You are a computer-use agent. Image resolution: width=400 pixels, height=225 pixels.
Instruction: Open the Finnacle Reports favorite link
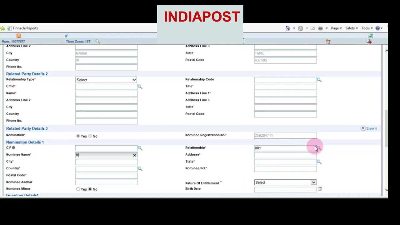(x=22, y=28)
